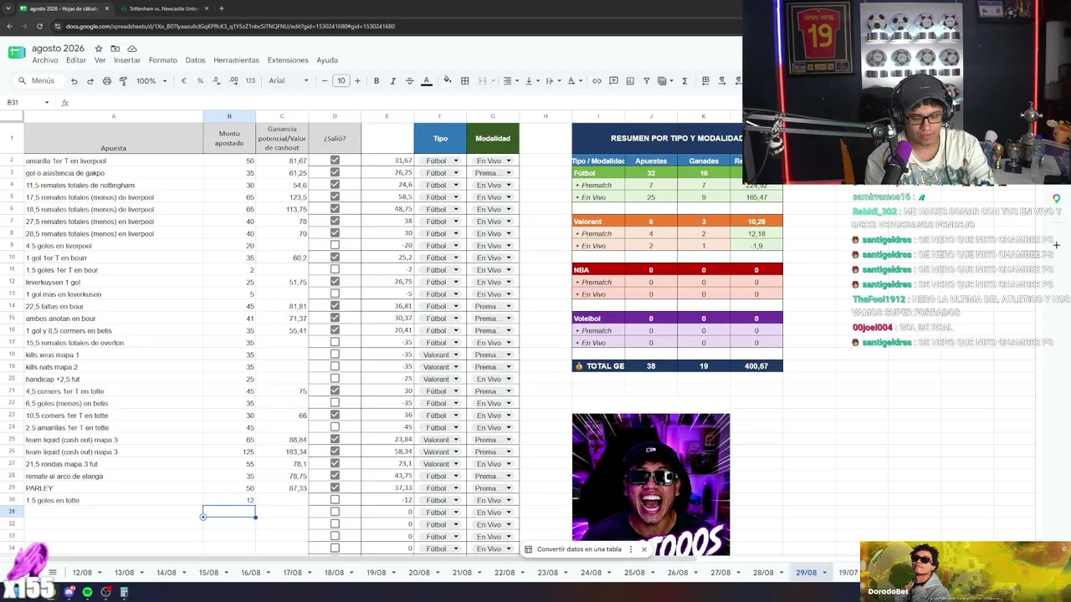Open the cell name box dropdown arrow
The height and width of the screenshot is (602, 1071).
[x=47, y=103]
